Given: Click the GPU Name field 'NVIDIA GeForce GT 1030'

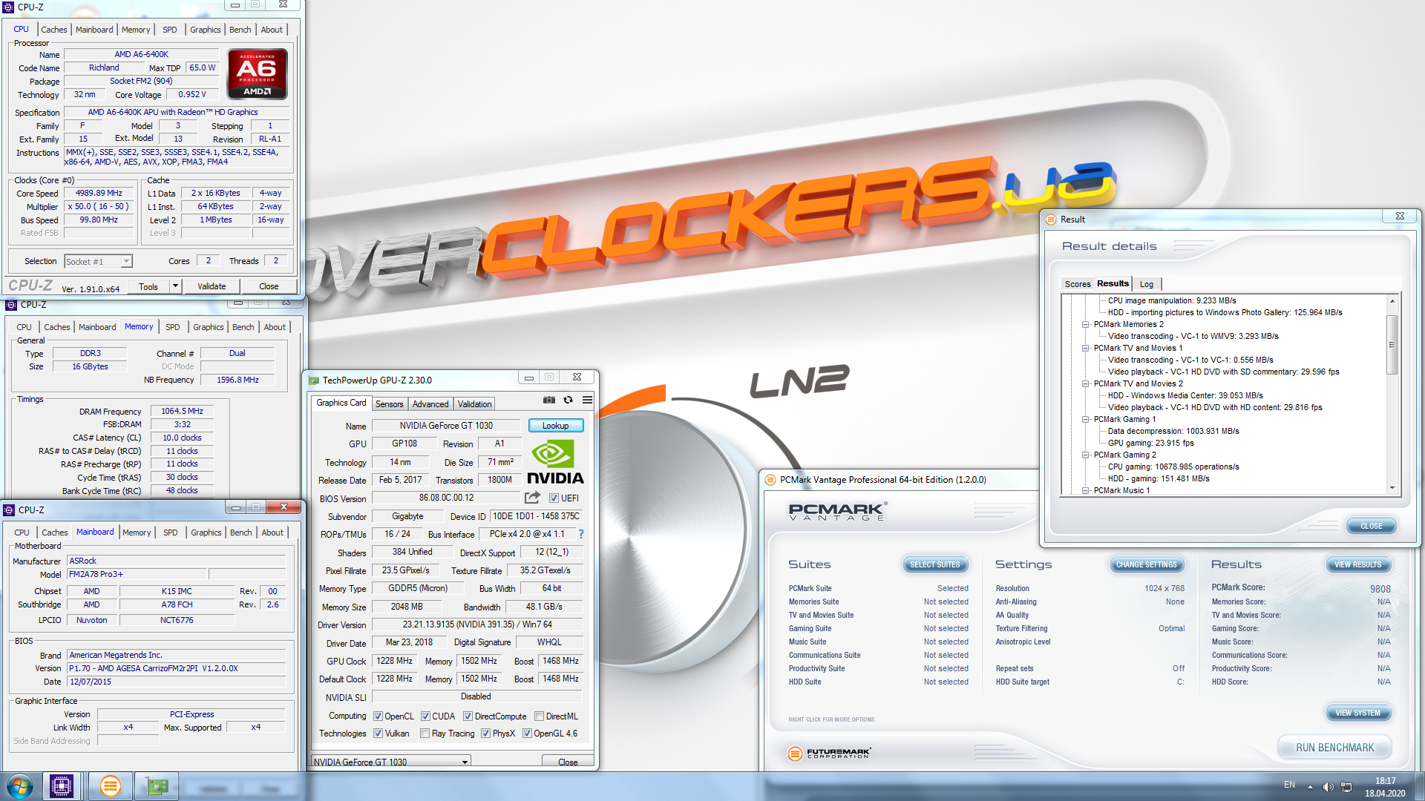Looking at the screenshot, I should pyautogui.click(x=446, y=426).
